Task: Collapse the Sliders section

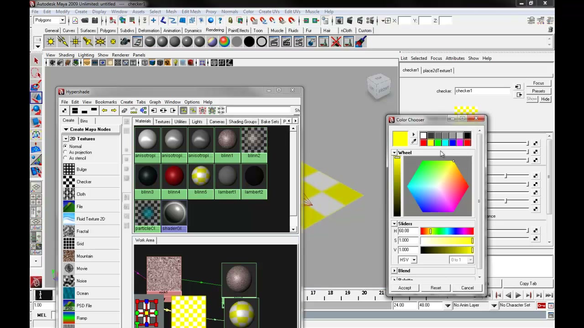Action: click(x=394, y=224)
